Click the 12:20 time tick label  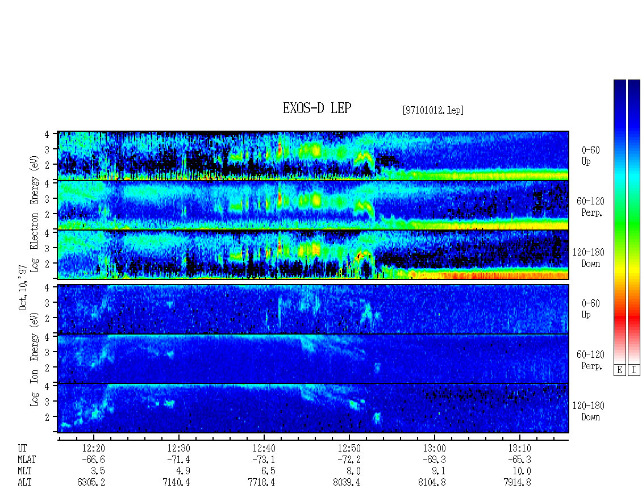coord(93,448)
